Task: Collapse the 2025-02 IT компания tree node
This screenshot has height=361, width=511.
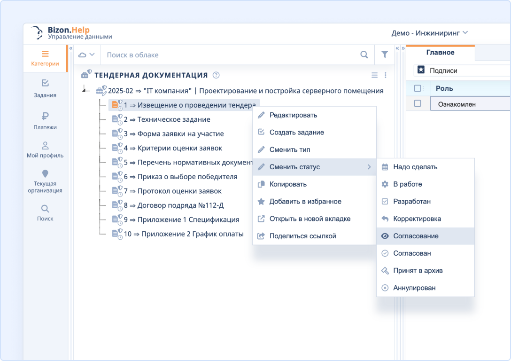Action: [84, 91]
